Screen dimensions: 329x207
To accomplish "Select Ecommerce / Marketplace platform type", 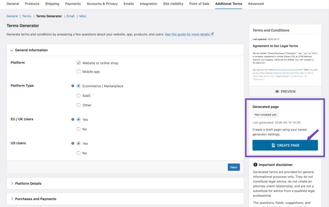I will pyautogui.click(x=79, y=86).
